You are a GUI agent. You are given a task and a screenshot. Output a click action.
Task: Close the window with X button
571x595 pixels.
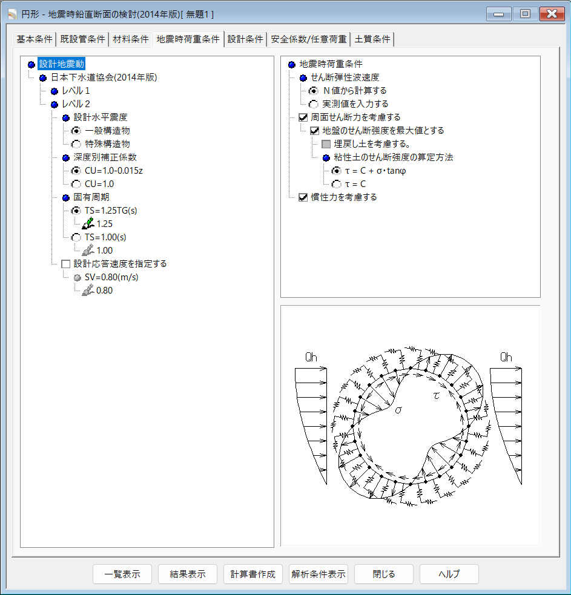click(552, 15)
